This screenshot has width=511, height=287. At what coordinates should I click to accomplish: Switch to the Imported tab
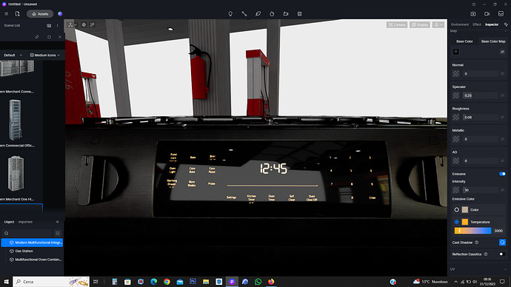(x=25, y=222)
